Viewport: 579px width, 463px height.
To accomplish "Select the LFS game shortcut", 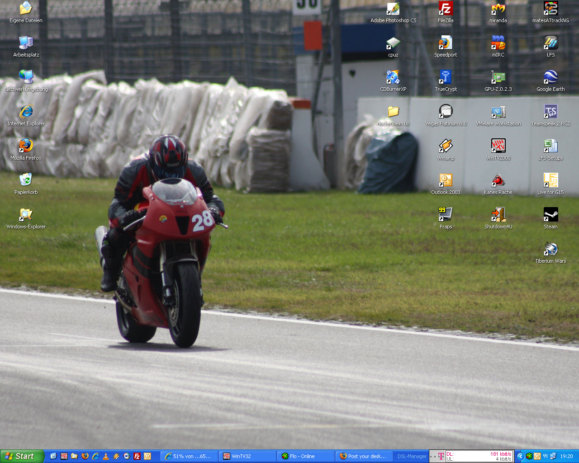I will [x=551, y=47].
